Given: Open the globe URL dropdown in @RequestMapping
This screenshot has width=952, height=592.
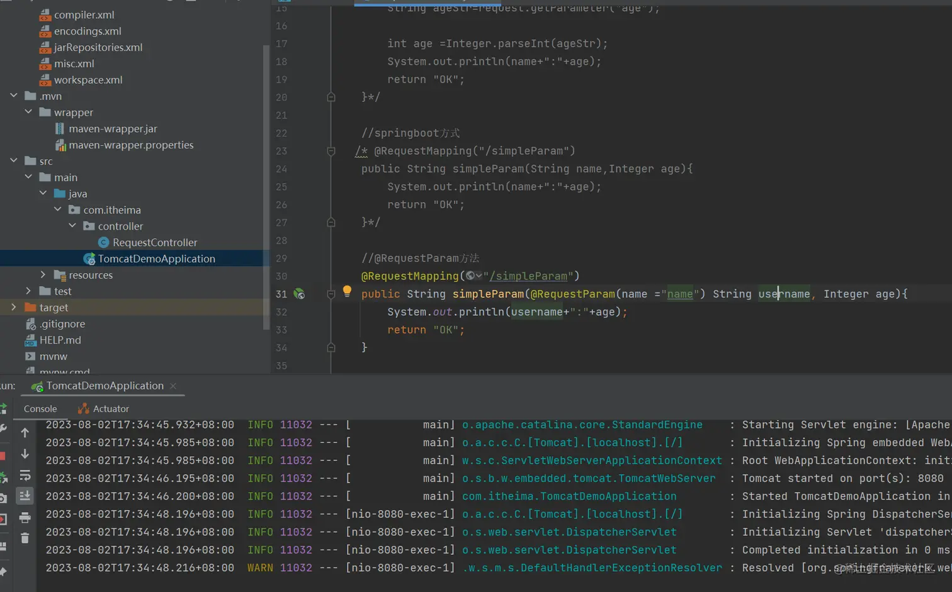Looking at the screenshot, I should [474, 276].
